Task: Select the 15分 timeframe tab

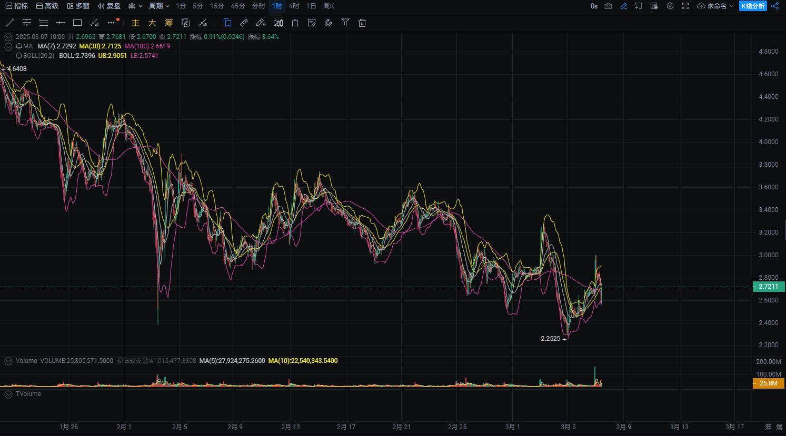Action: [x=217, y=6]
